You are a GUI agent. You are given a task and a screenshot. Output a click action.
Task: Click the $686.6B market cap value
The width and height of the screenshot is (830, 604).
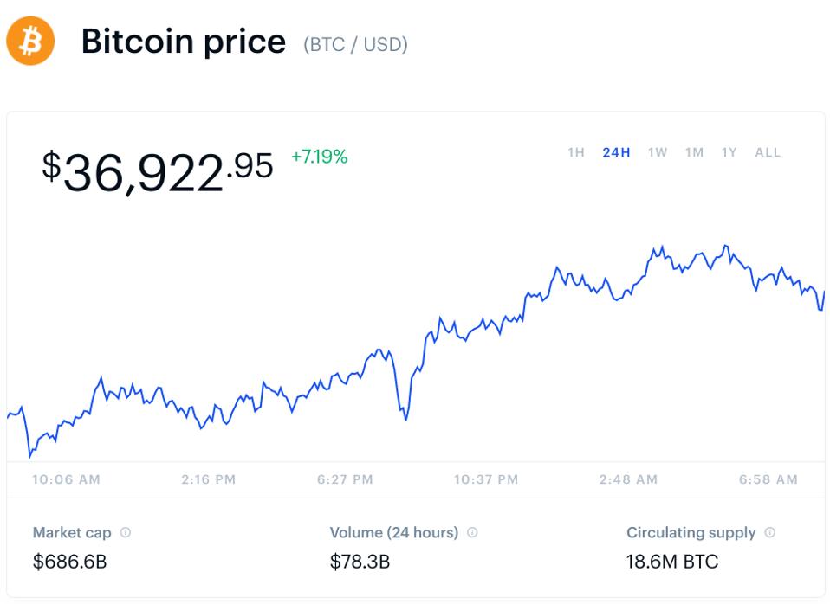[x=69, y=562]
